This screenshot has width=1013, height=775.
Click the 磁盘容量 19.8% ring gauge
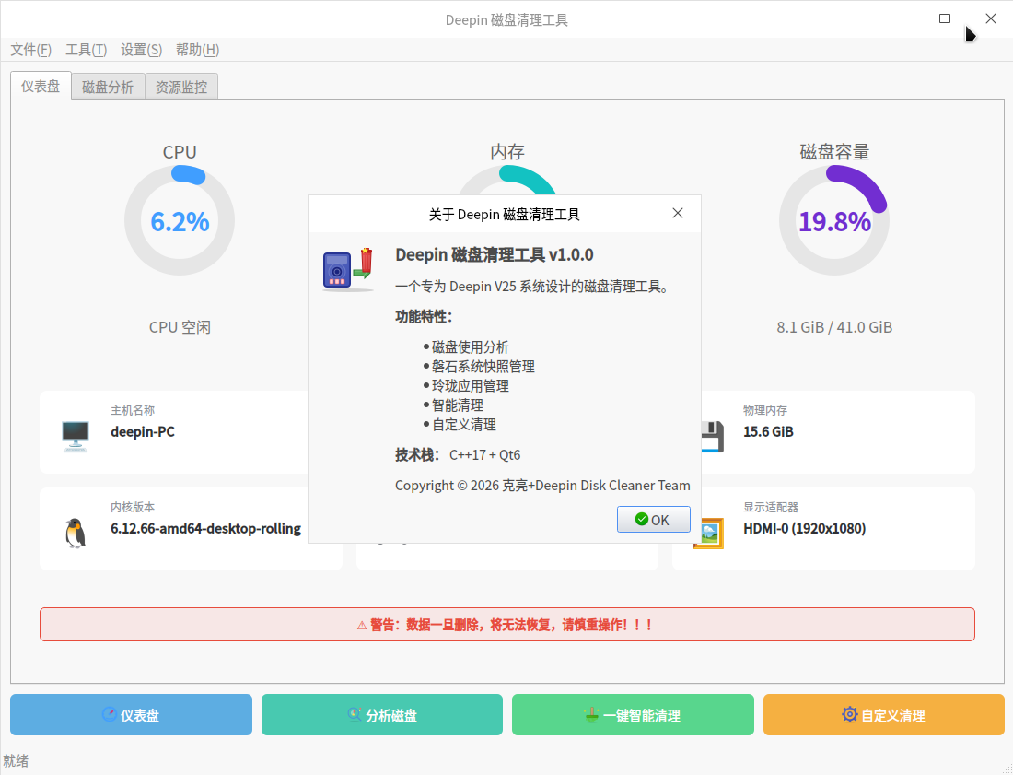[834, 220]
